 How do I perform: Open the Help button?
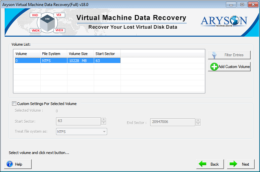pos(18,164)
